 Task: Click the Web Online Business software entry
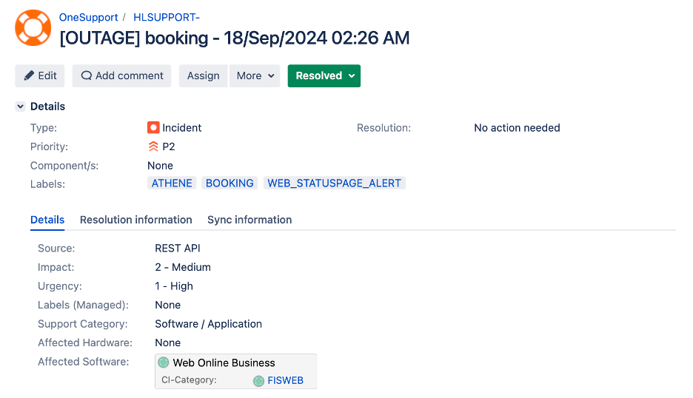click(x=224, y=362)
